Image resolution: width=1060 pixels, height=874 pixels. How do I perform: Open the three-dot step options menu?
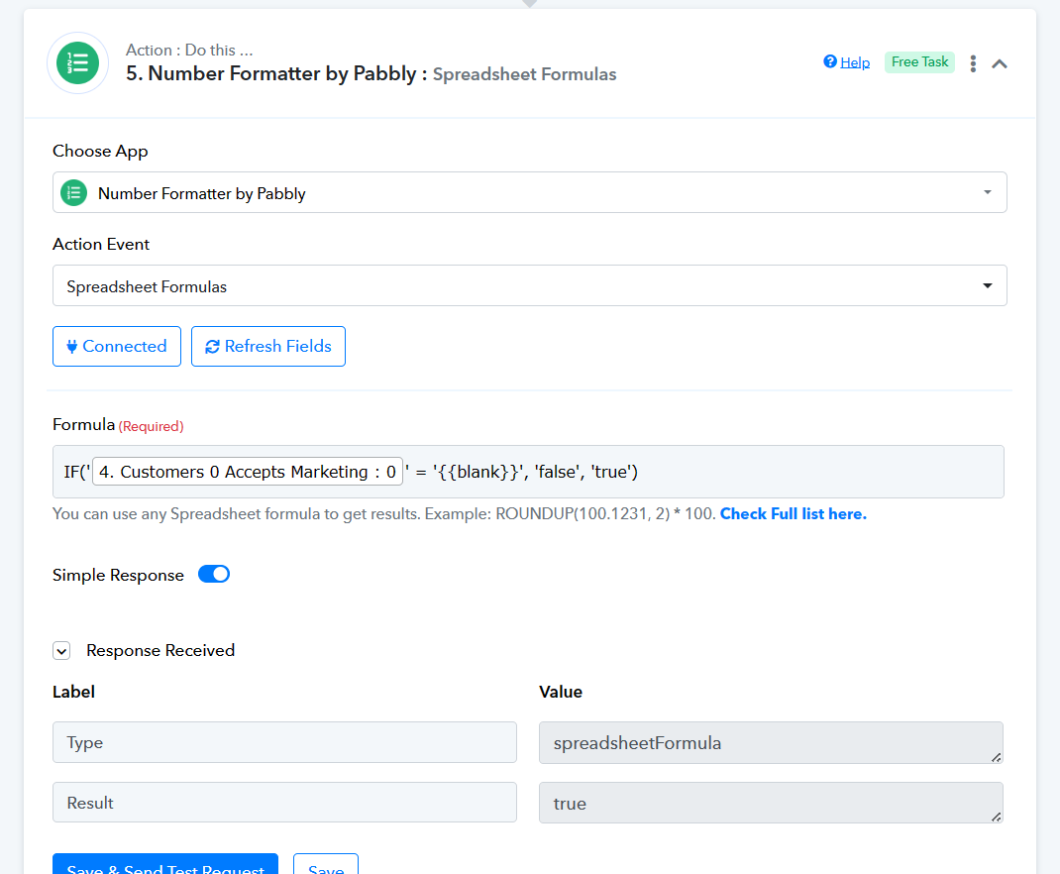pos(973,63)
